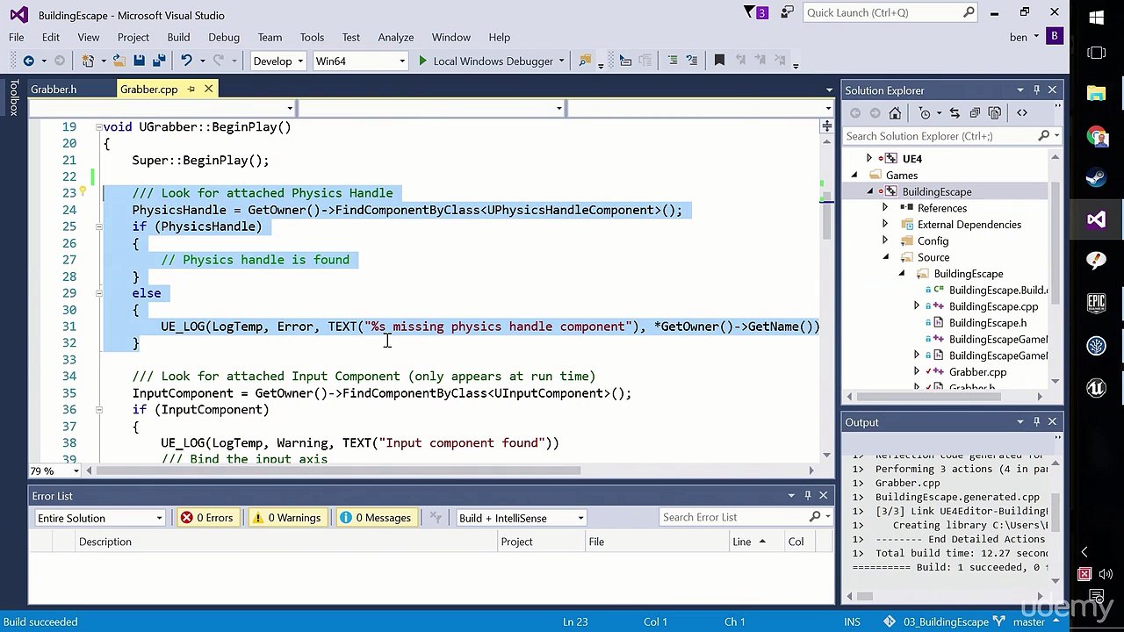This screenshot has height=632, width=1124.
Task: Save the current file with the Save icon
Action: (139, 61)
